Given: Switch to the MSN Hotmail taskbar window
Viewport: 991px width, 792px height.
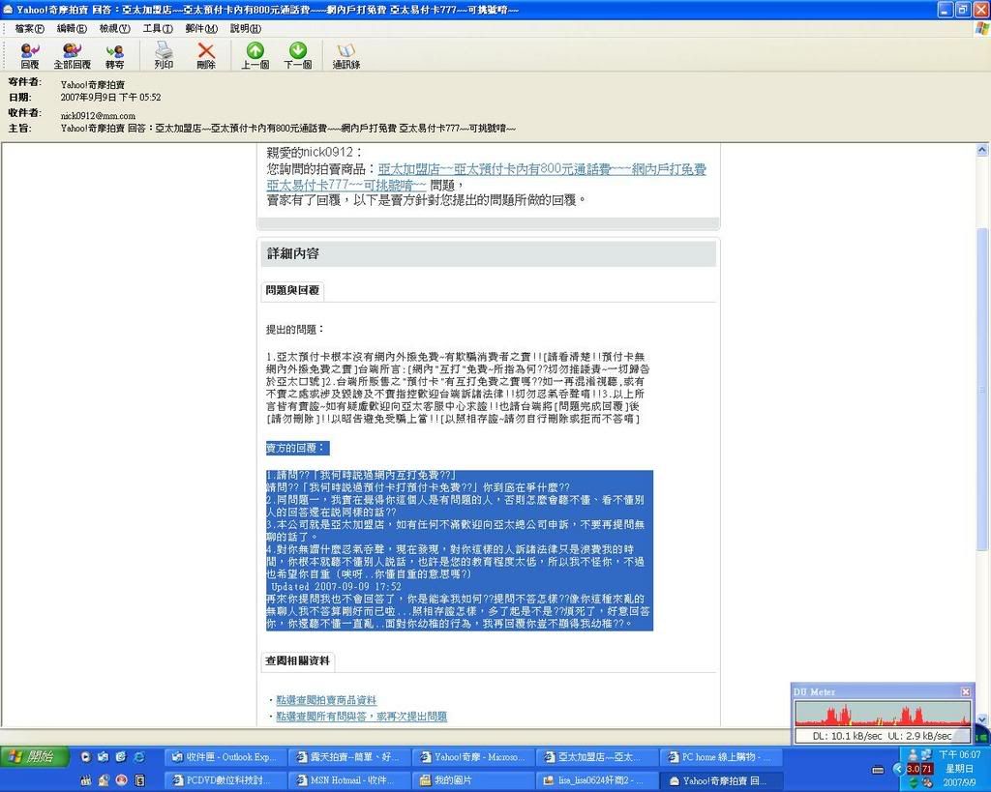Looking at the screenshot, I should tap(348, 780).
